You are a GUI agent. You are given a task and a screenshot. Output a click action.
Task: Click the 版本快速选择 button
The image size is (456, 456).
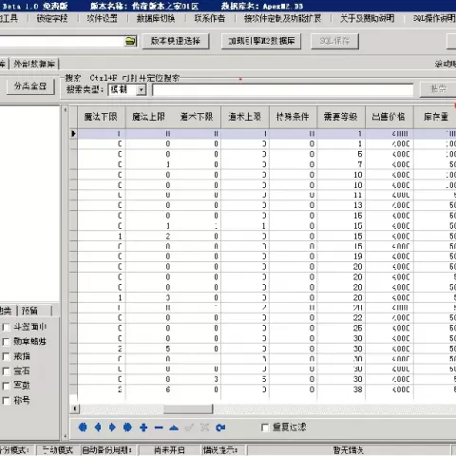tap(176, 41)
